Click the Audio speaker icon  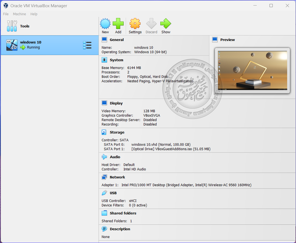(x=104, y=157)
